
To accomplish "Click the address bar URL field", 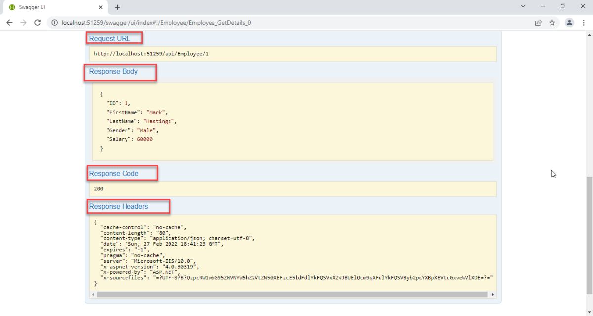I will (292, 23).
